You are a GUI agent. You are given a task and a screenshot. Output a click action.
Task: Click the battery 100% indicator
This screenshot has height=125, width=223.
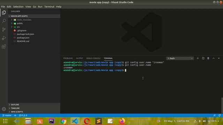(x=213, y=121)
